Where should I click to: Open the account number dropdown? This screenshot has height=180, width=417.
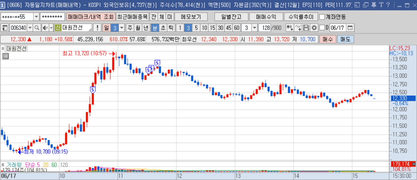click(36, 17)
